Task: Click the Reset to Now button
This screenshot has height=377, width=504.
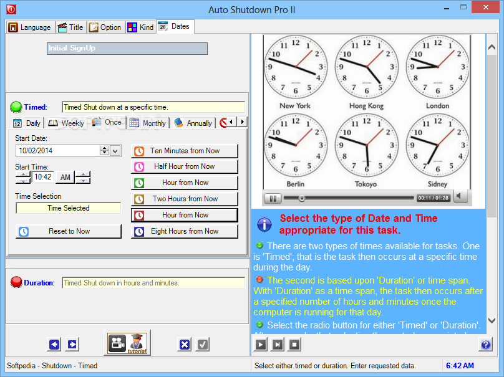Action: click(69, 231)
